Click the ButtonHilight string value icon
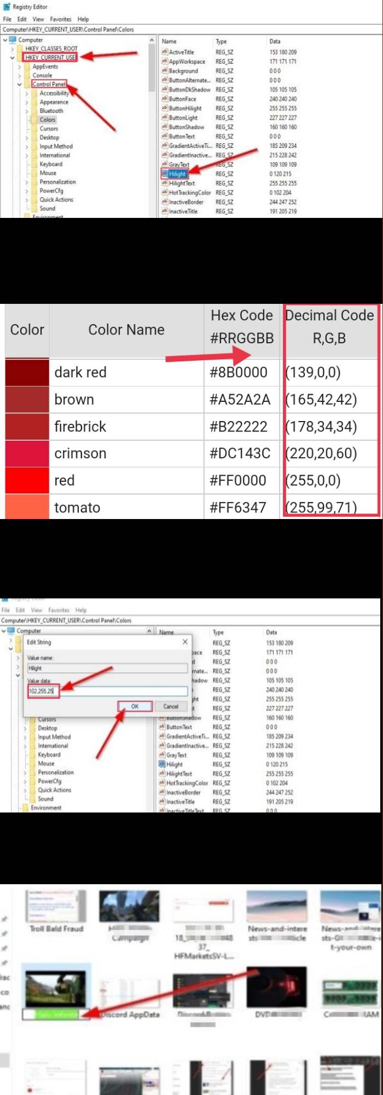 [x=164, y=108]
